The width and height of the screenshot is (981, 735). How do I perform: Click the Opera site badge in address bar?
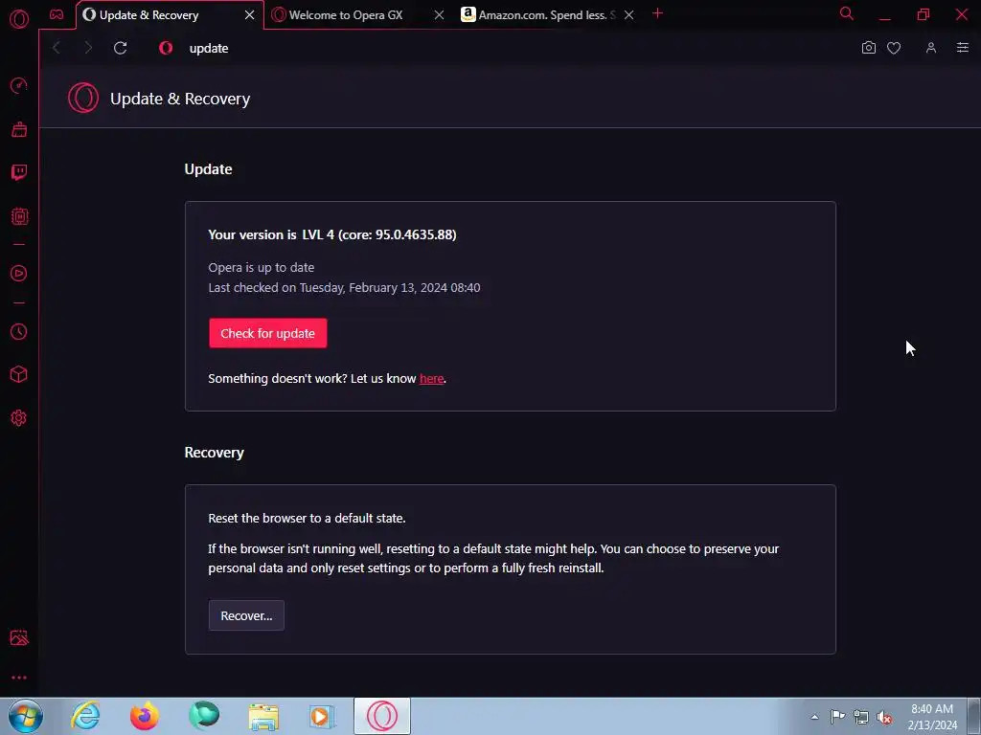[166, 48]
